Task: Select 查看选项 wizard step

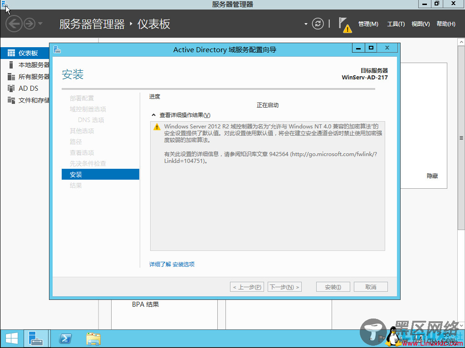Action: pos(82,153)
